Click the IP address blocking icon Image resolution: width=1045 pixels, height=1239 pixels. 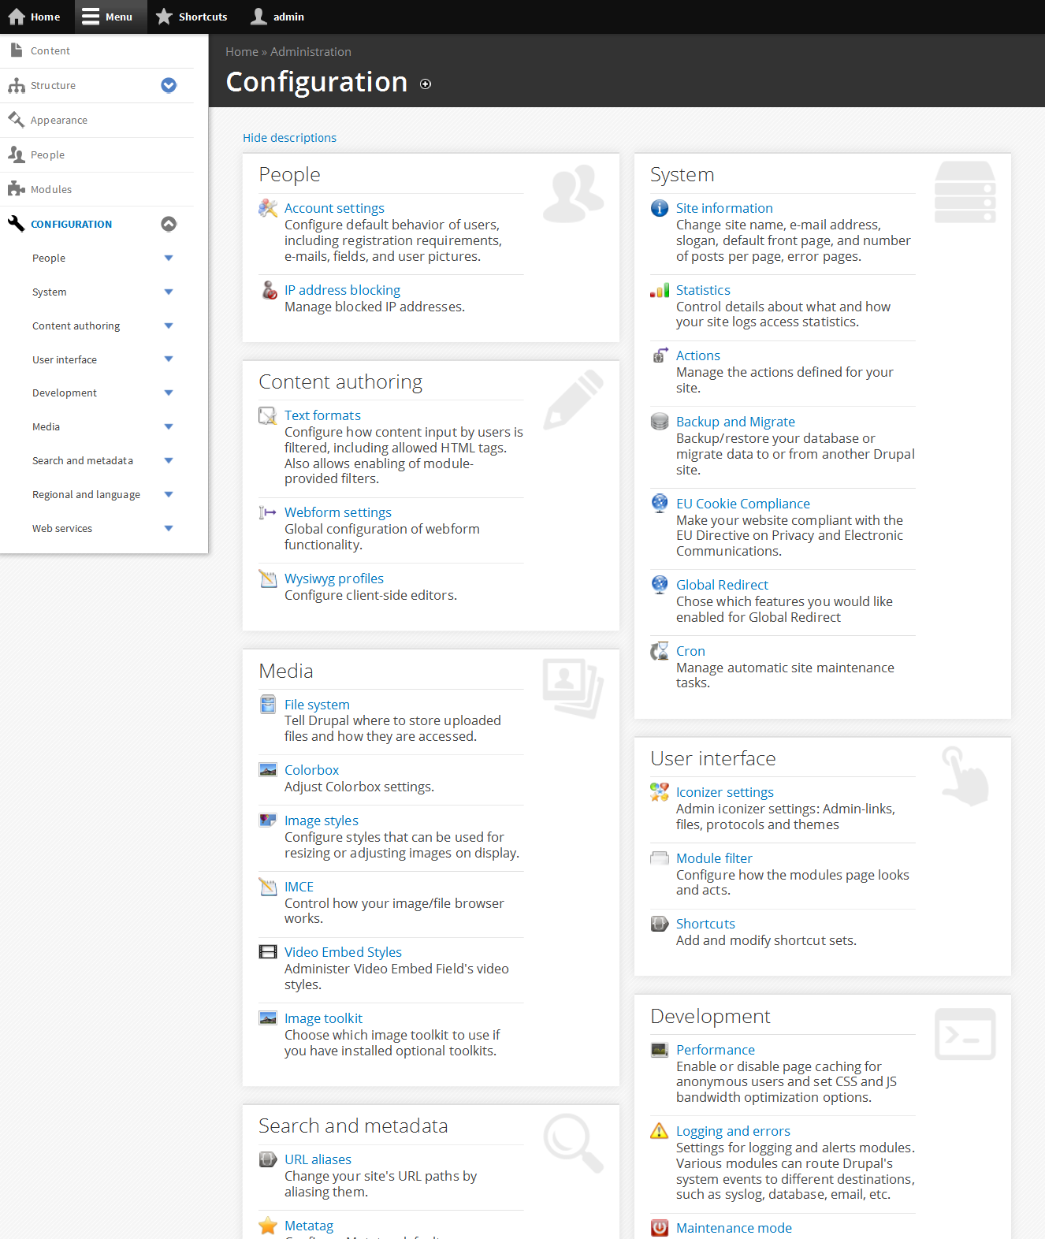(269, 290)
